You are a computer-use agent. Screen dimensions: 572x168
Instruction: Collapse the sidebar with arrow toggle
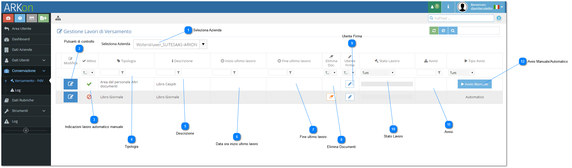click(x=26, y=130)
